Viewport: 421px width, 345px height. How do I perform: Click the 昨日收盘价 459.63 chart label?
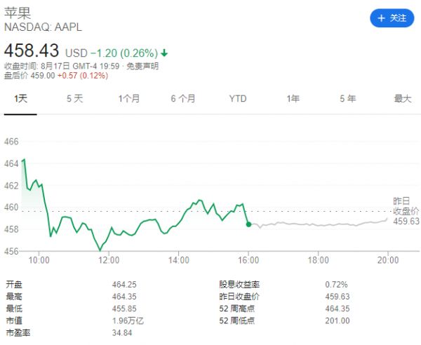point(405,210)
